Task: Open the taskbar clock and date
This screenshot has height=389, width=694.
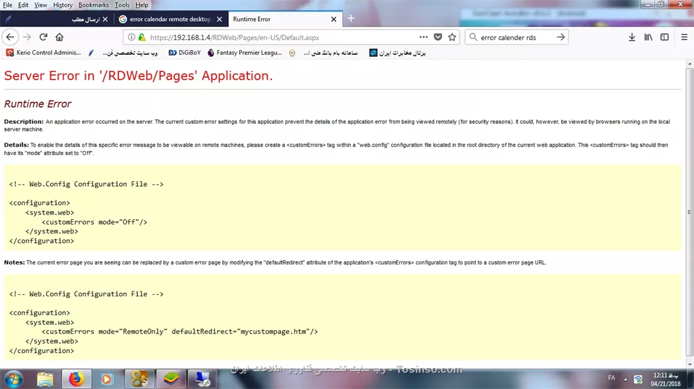Action: [x=666, y=380]
